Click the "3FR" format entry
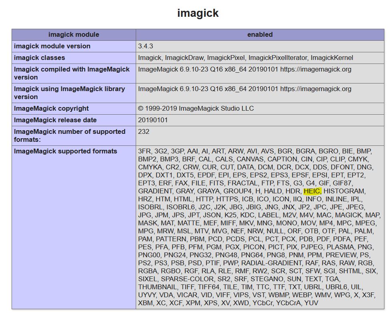 pyautogui.click(x=144, y=151)
